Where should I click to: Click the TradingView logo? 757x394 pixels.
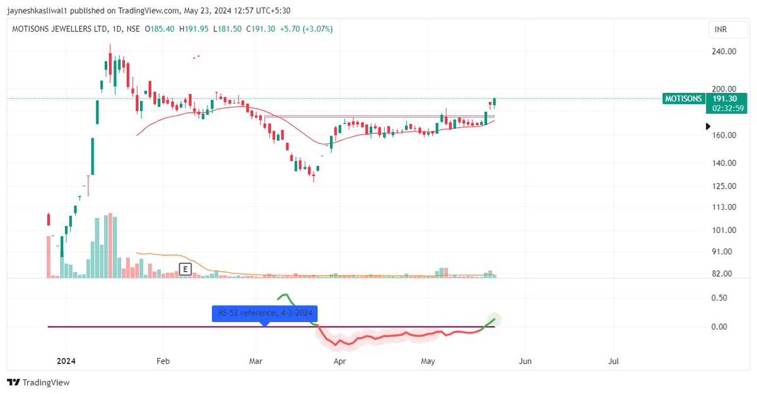click(x=38, y=383)
